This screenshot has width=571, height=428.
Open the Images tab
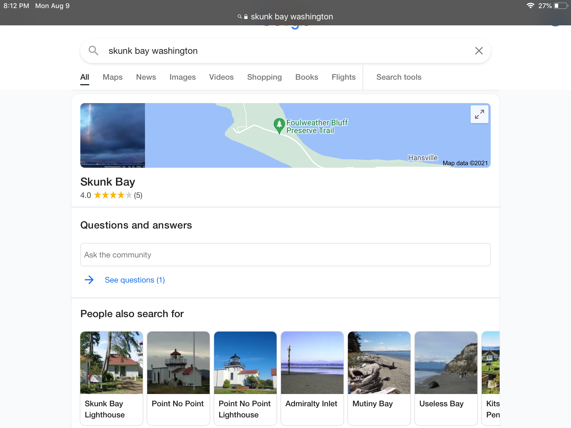point(183,77)
